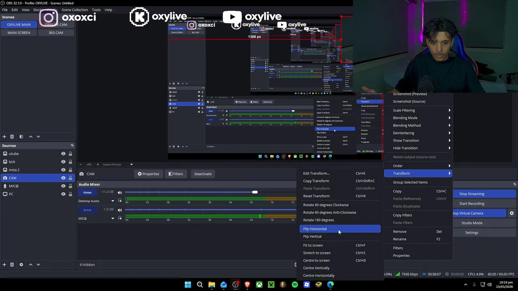This screenshot has width=518, height=291.
Task: Toggle lock on PC source
Action: point(70,194)
